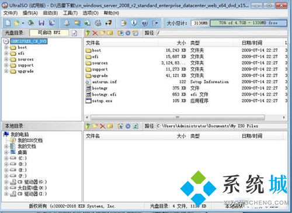Click the rightmost icon in disc pane toolbar

point(135,33)
